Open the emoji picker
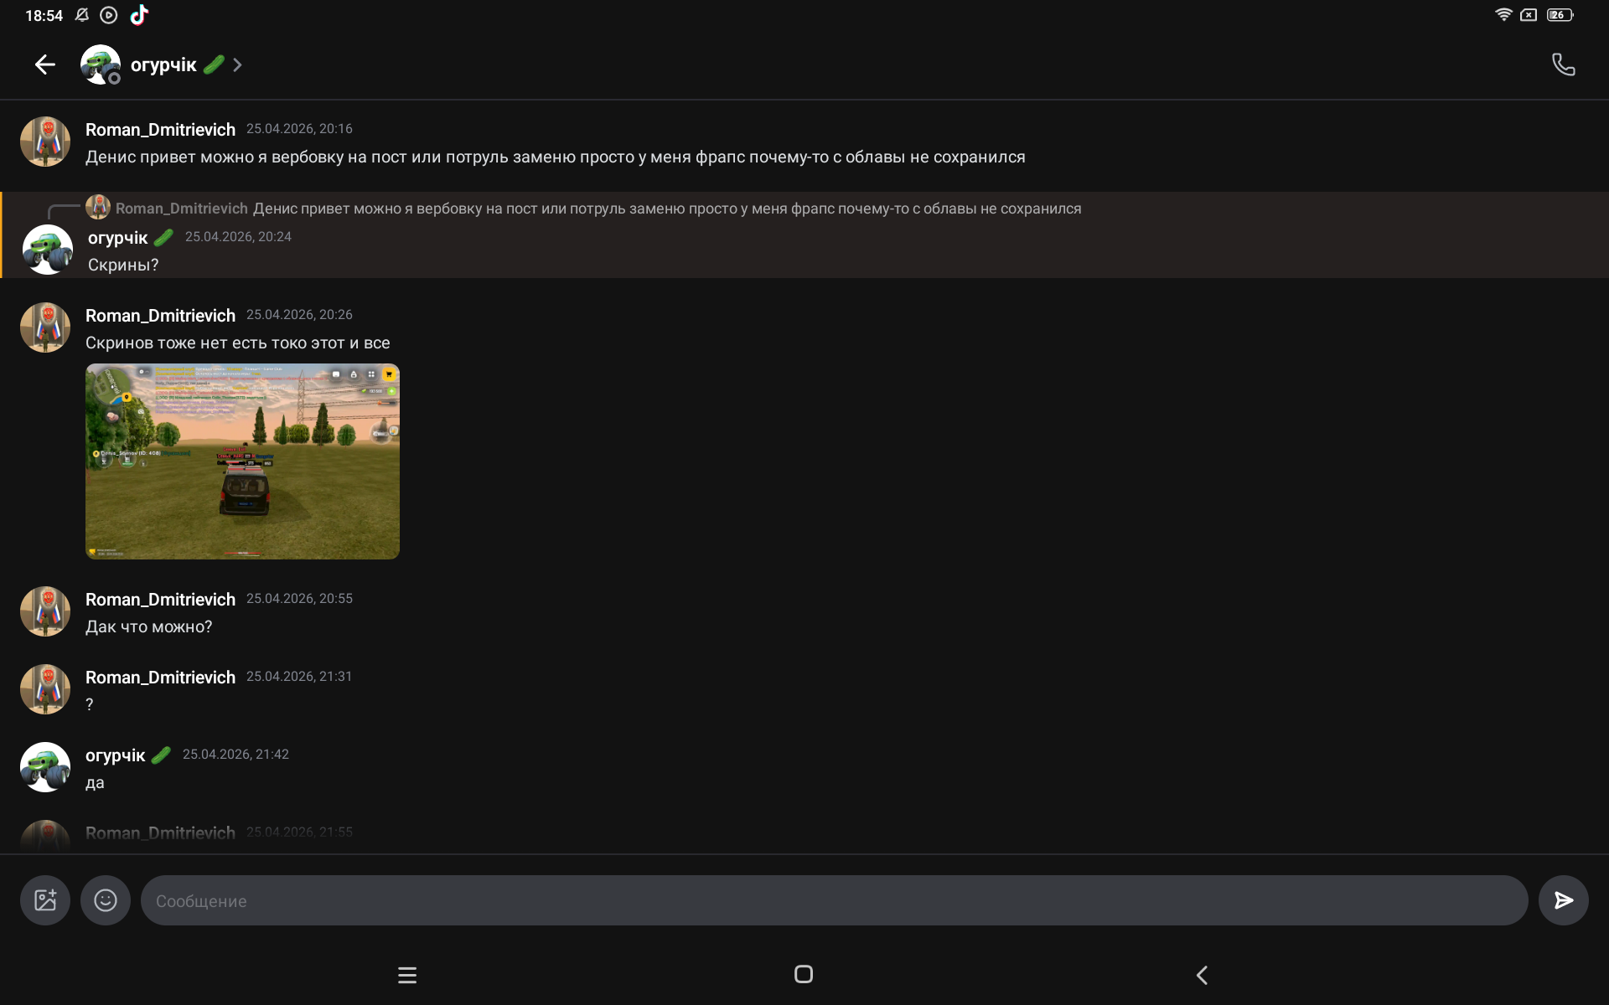Viewport: 1609px width, 1005px height. coord(106,900)
